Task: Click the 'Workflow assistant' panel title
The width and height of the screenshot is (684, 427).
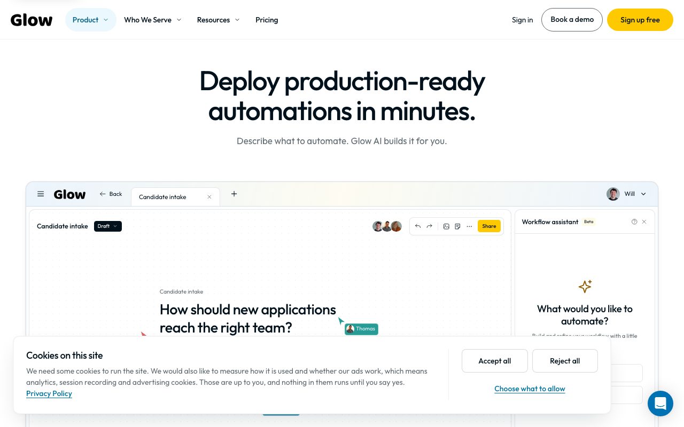Action: pos(550,222)
